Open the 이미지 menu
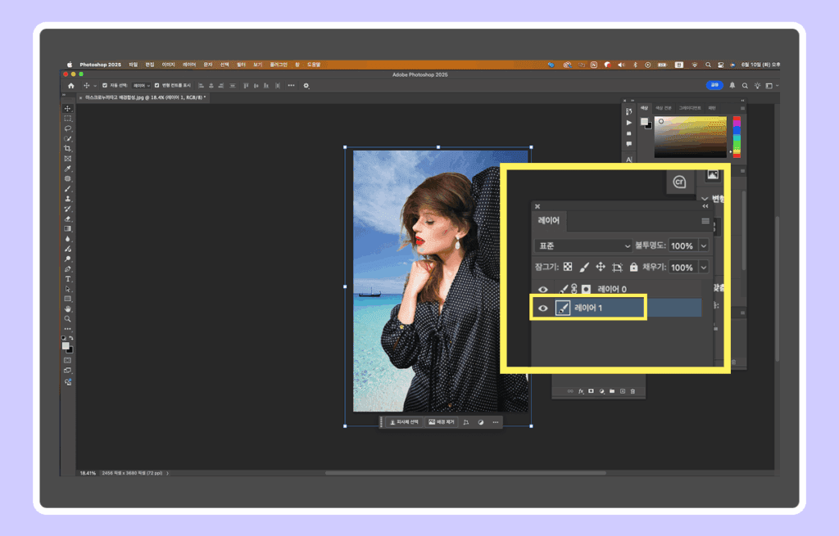 point(169,65)
